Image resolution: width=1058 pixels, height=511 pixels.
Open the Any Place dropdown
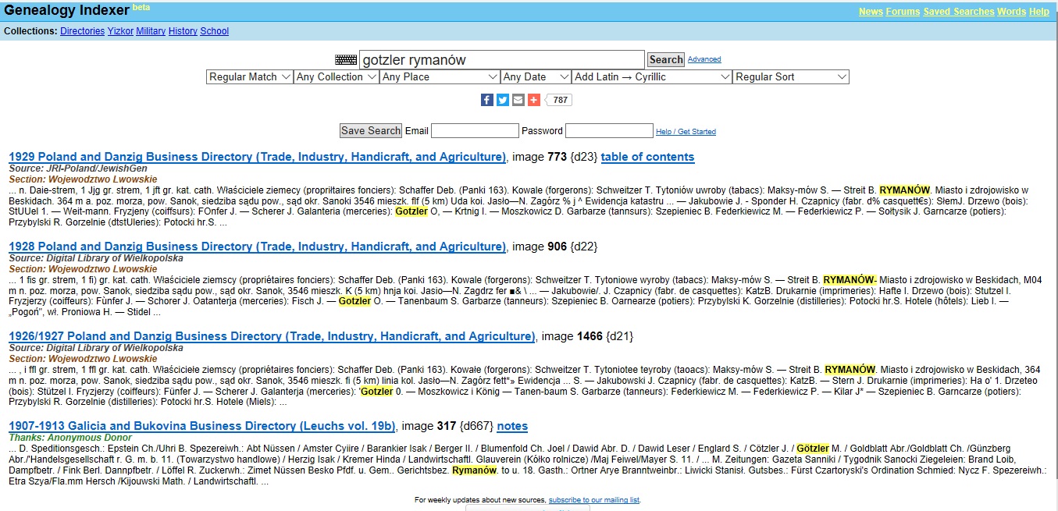(440, 77)
